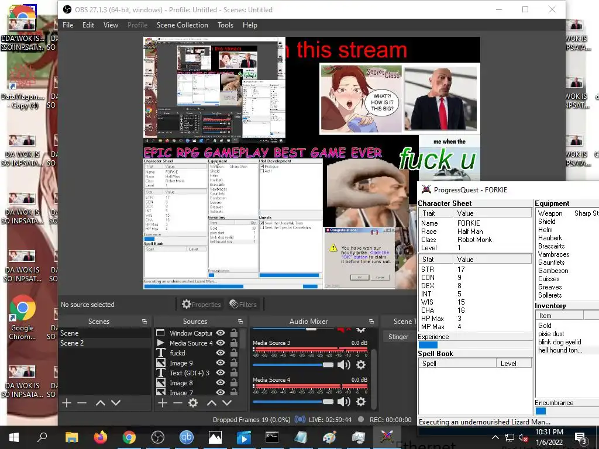Image resolution: width=599 pixels, height=449 pixels.
Task: Move scene down in Scenes panel
Action: [116, 403]
